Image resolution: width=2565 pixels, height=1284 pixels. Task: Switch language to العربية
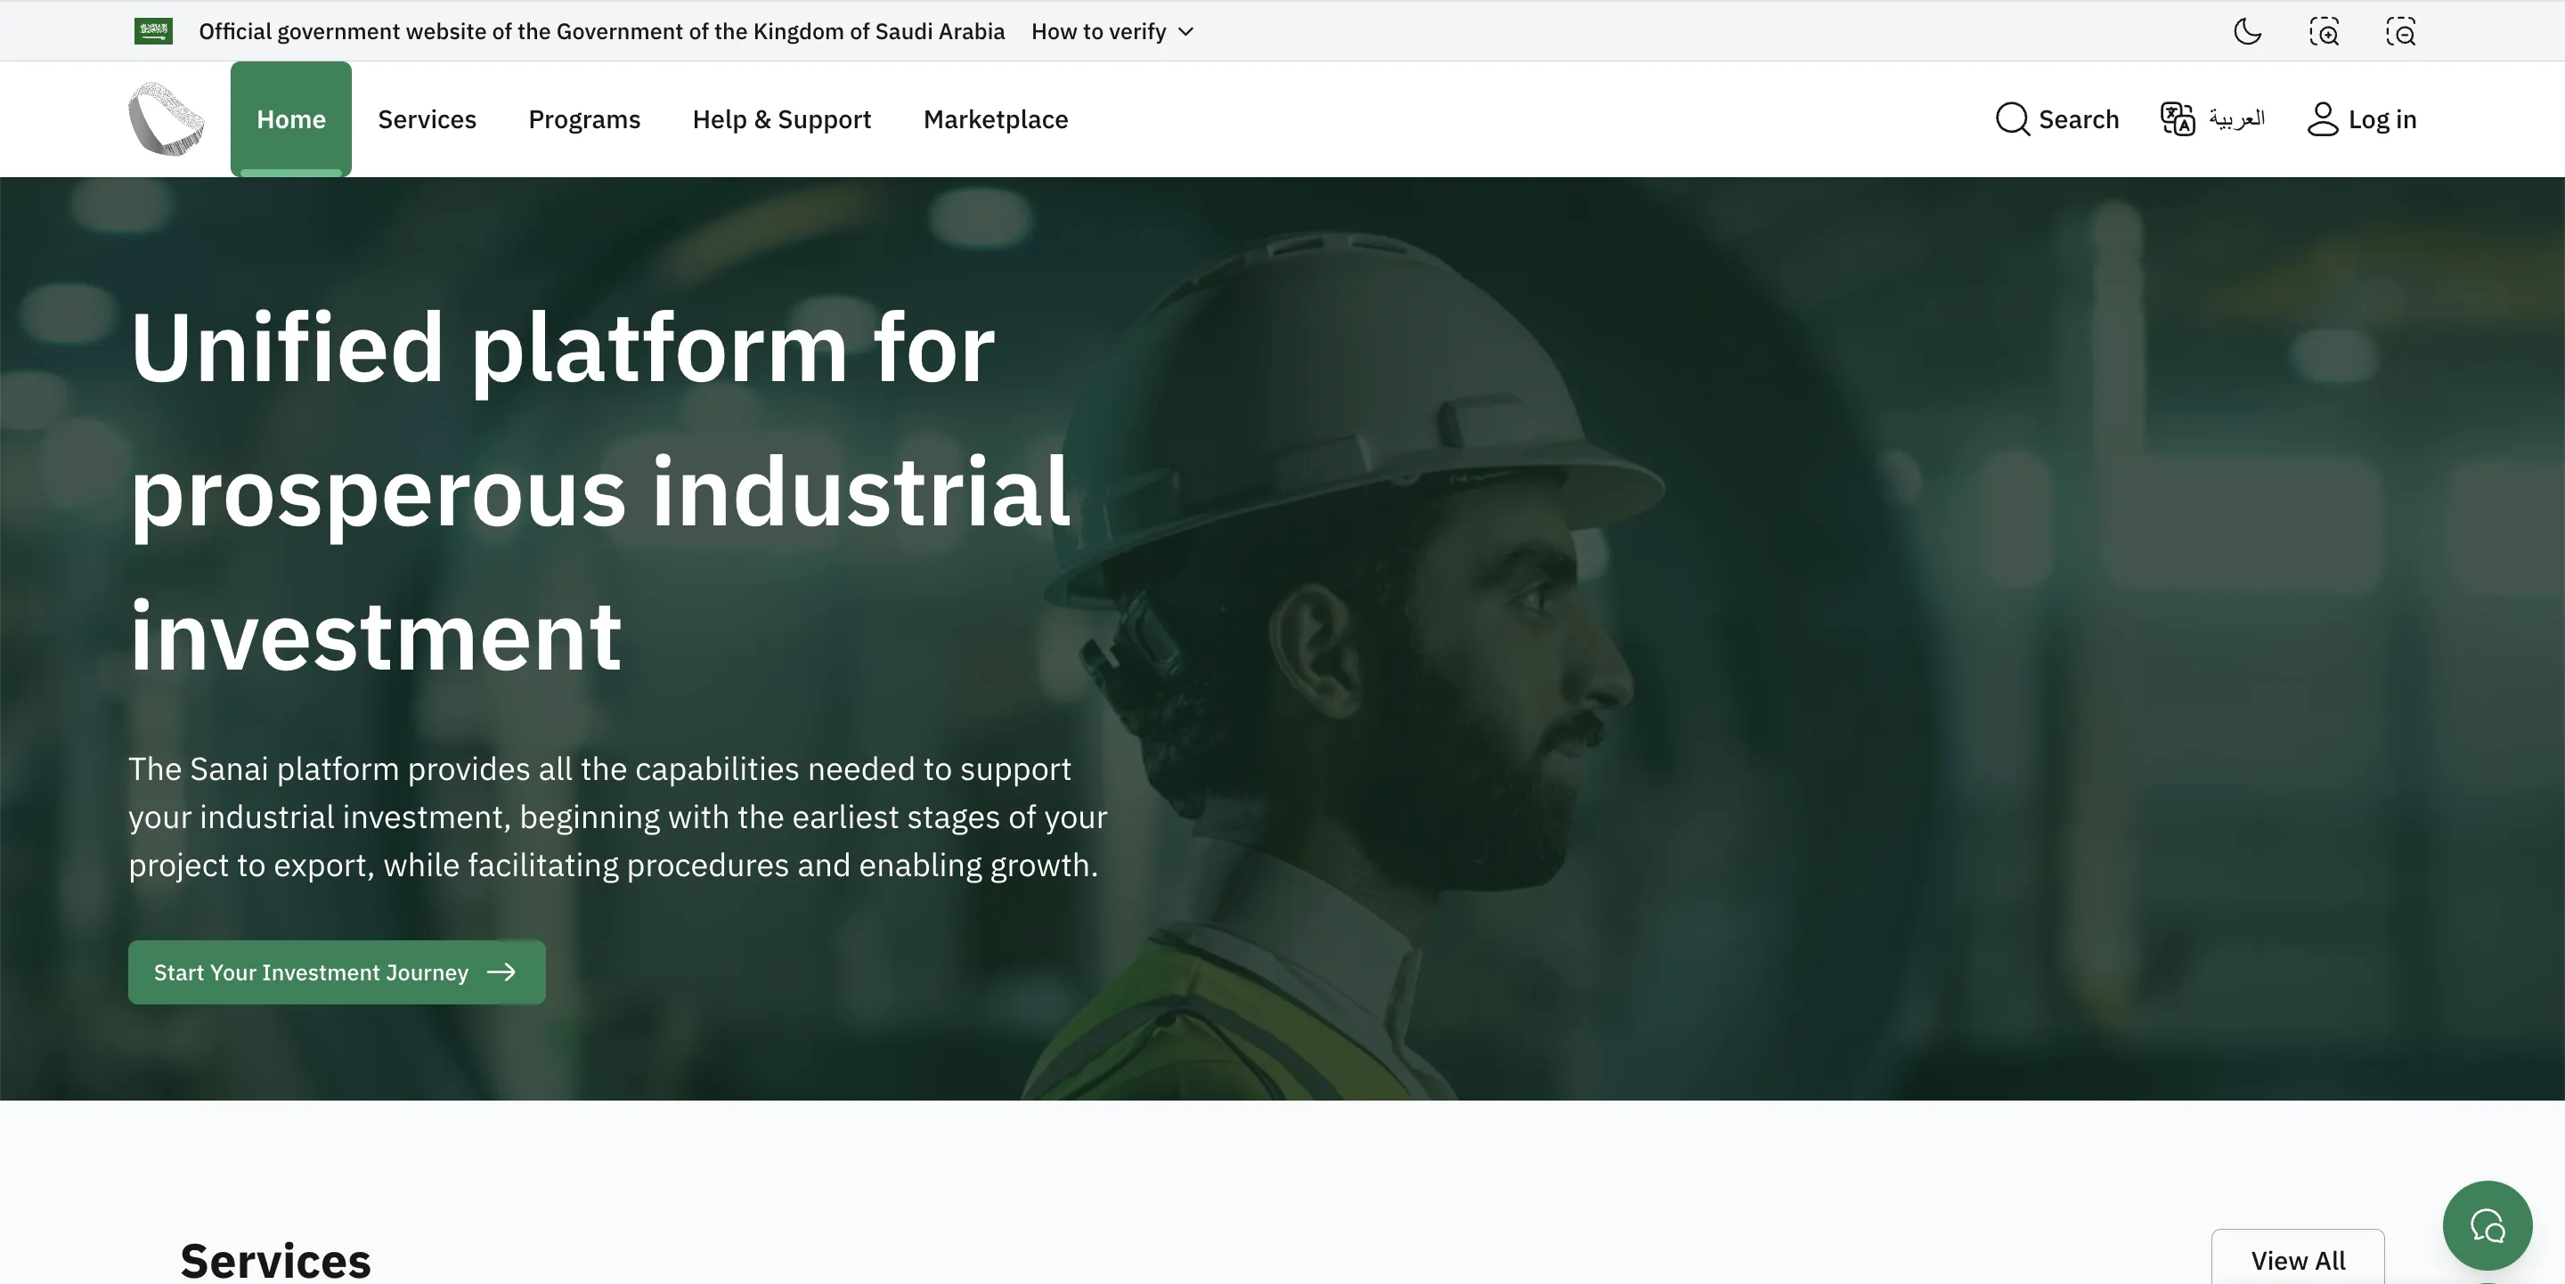[2212, 118]
